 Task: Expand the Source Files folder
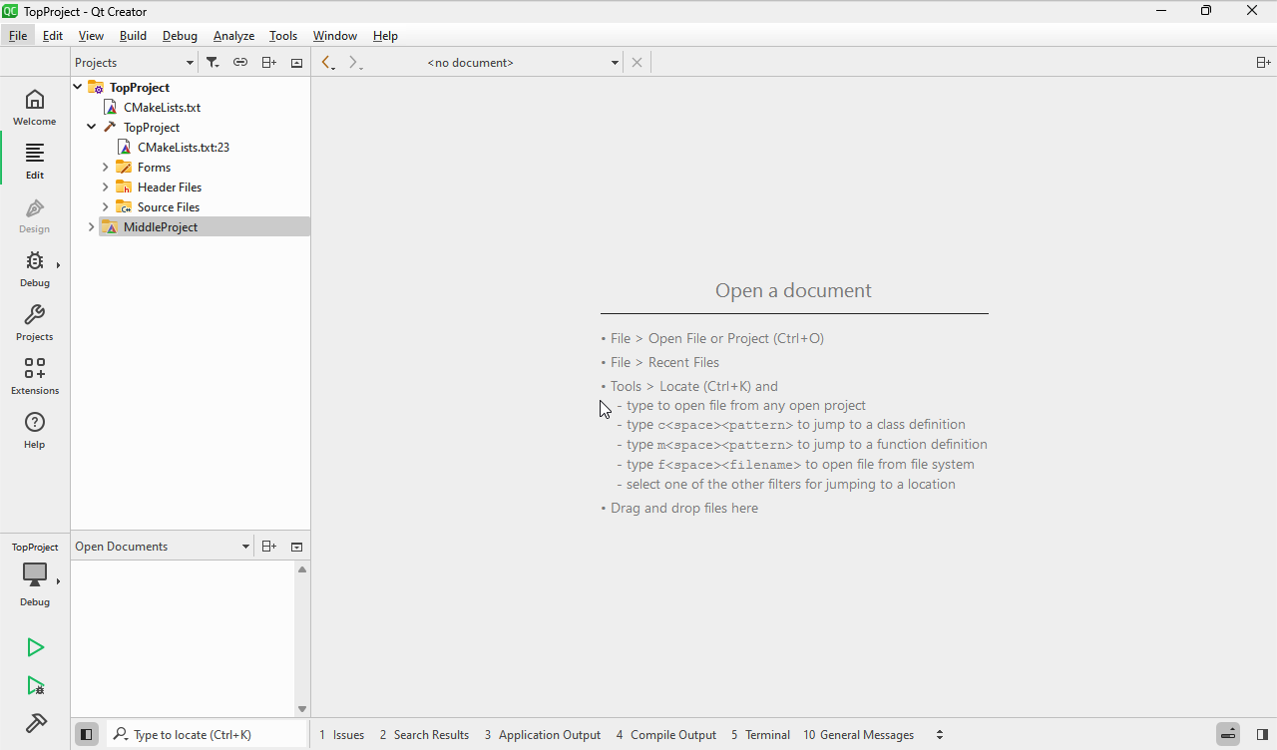tap(106, 207)
